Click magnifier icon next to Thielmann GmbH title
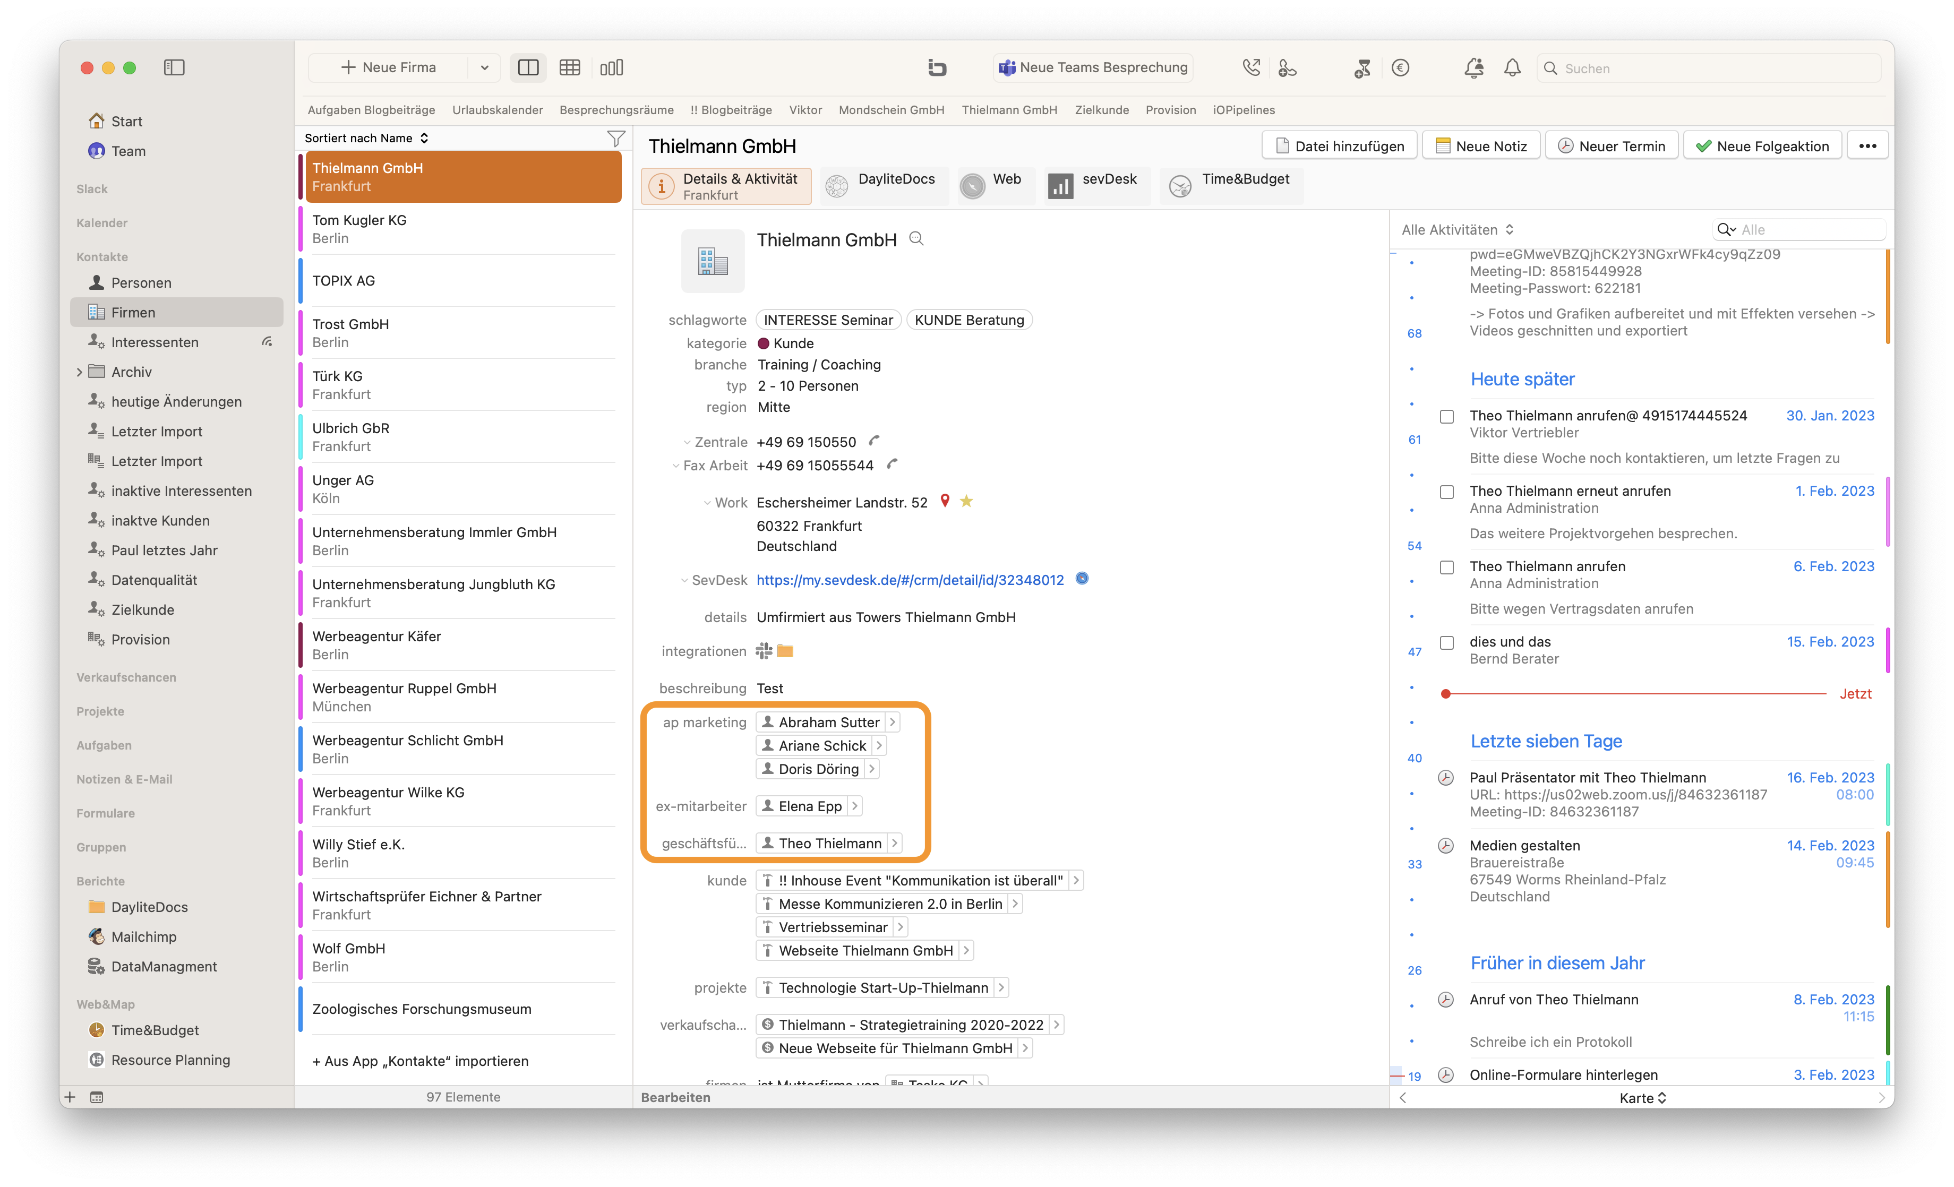1954x1187 pixels. point(916,238)
